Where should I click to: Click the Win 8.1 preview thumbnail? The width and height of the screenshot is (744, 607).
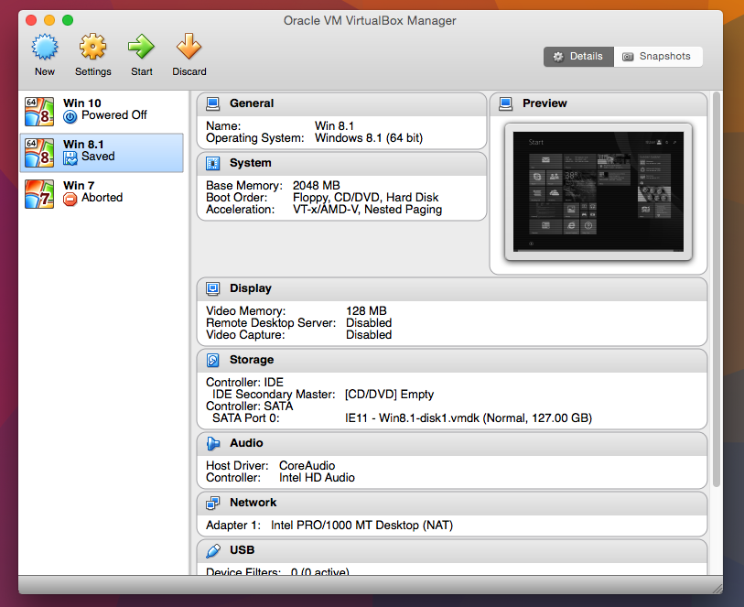(598, 191)
